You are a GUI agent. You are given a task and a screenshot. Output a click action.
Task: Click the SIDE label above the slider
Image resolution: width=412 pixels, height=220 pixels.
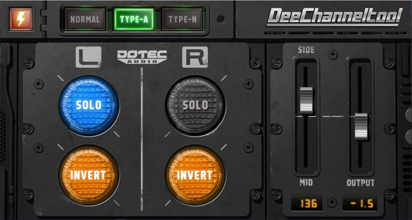306,50
